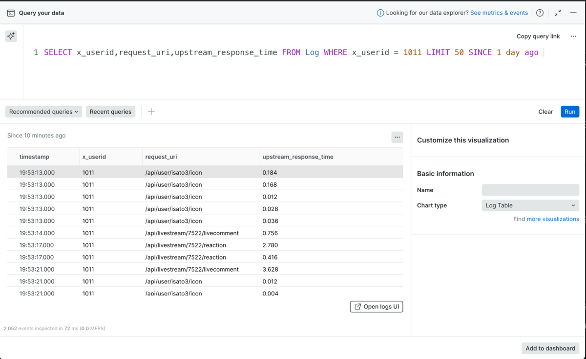Click the Basic information section heading
The height and width of the screenshot is (359, 586).
pos(445,174)
